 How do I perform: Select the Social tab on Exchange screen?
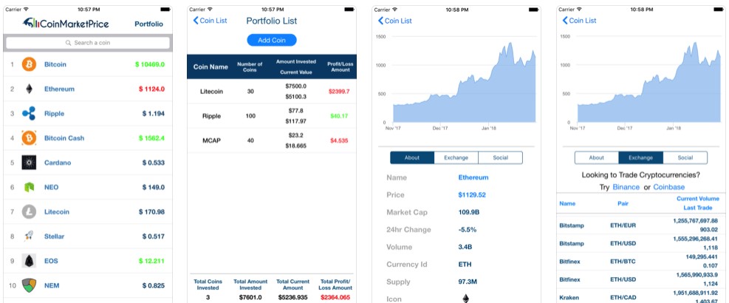(x=685, y=158)
